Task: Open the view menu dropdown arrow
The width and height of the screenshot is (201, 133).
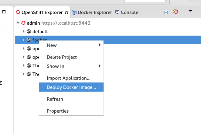Action: 190,12
